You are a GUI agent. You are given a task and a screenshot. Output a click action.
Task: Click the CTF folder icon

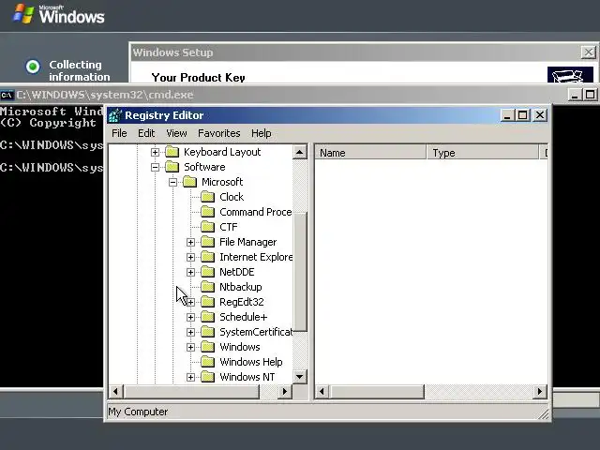pyautogui.click(x=208, y=227)
